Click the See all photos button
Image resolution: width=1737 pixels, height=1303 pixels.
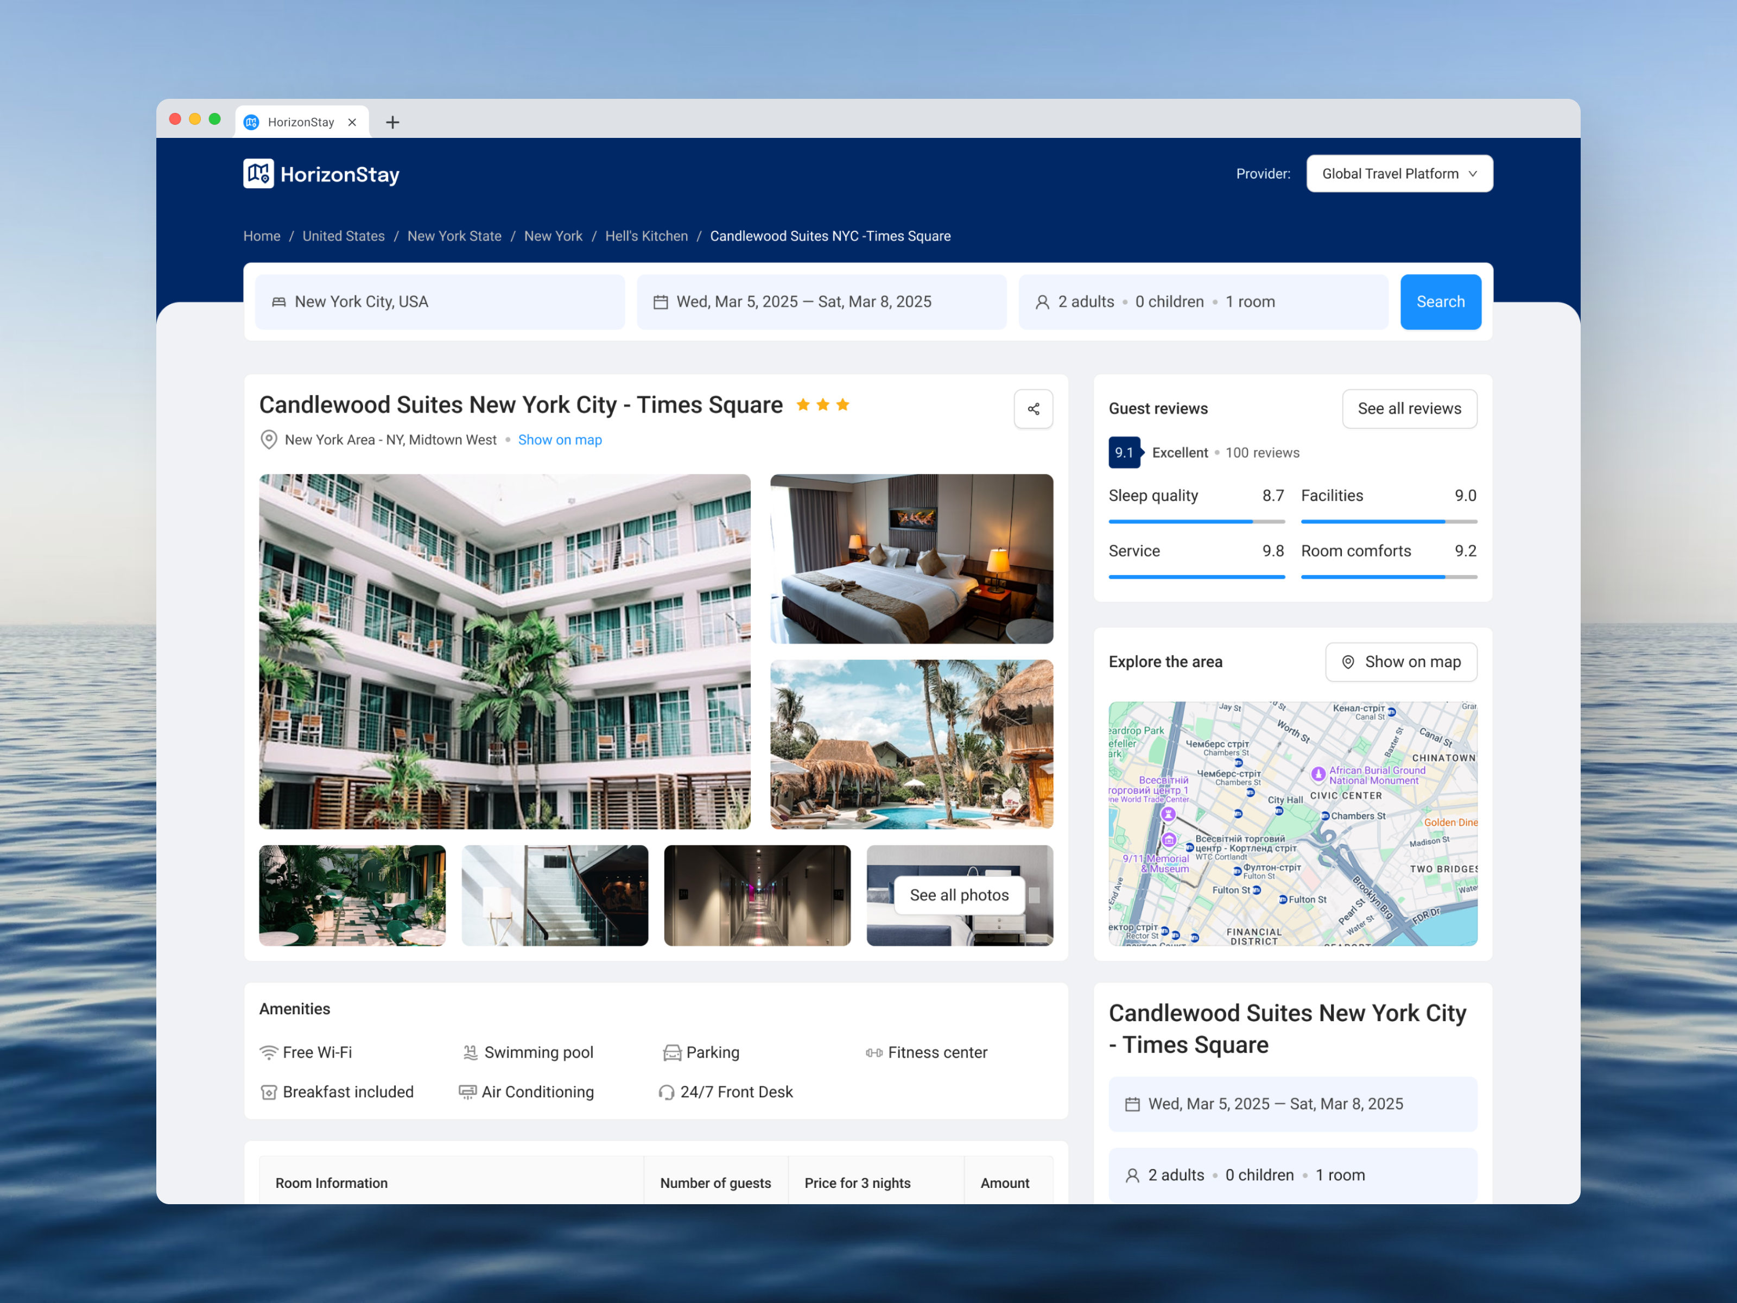coord(959,895)
